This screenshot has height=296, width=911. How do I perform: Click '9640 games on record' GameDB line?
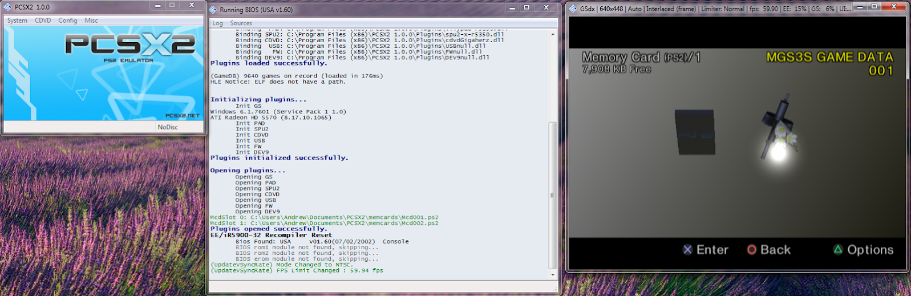coord(297,76)
